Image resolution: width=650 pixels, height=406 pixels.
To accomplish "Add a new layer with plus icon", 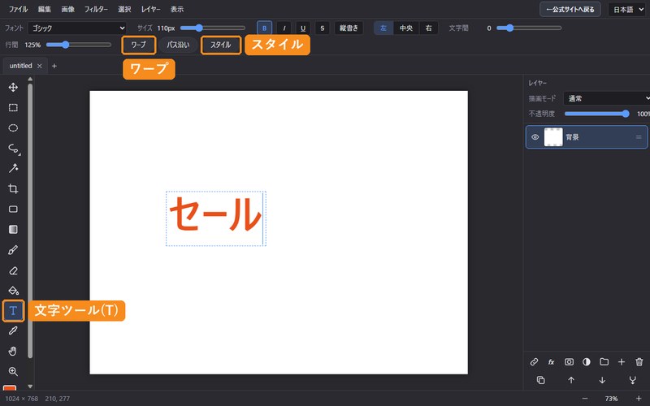I will pos(622,361).
